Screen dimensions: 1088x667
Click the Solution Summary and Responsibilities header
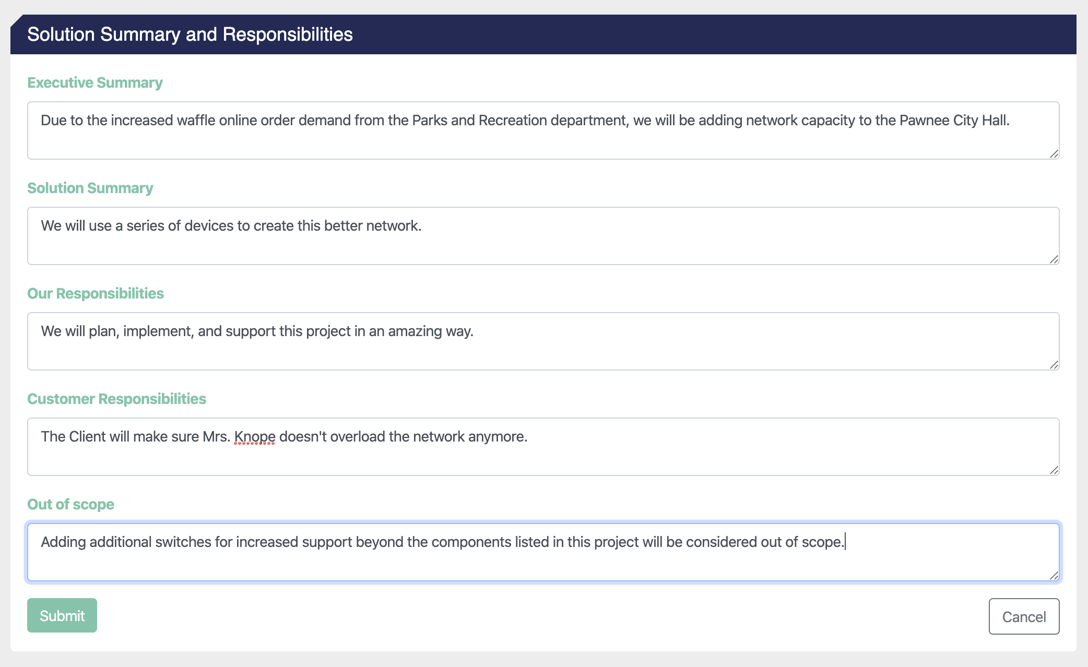[x=190, y=34]
